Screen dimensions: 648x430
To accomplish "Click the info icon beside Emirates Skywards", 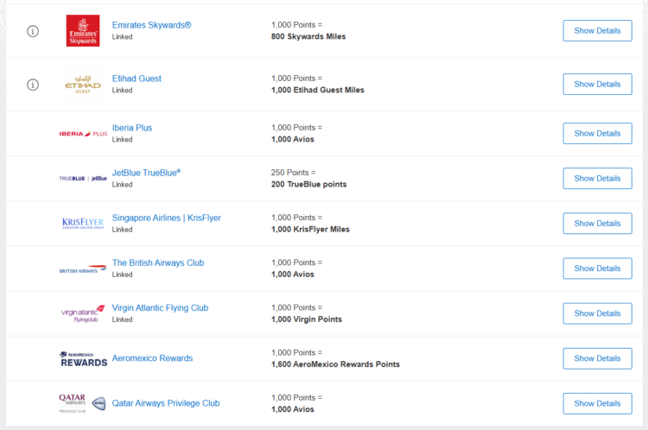I will point(33,31).
